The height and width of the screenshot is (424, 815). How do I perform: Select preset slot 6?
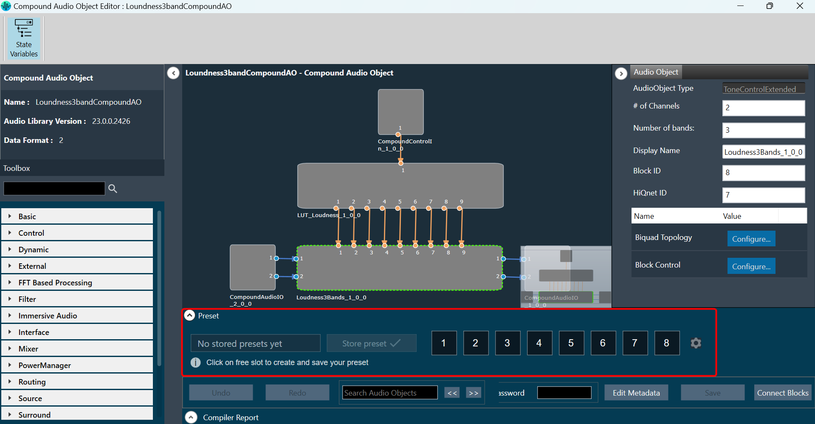603,343
